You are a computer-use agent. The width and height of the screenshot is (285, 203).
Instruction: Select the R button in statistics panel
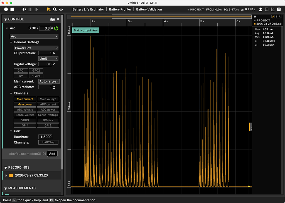pyautogui.click(x=280, y=16)
